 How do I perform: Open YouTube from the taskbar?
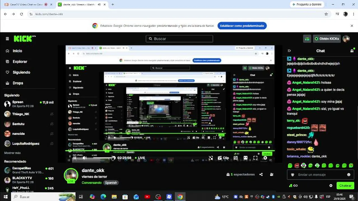[x=147, y=197]
